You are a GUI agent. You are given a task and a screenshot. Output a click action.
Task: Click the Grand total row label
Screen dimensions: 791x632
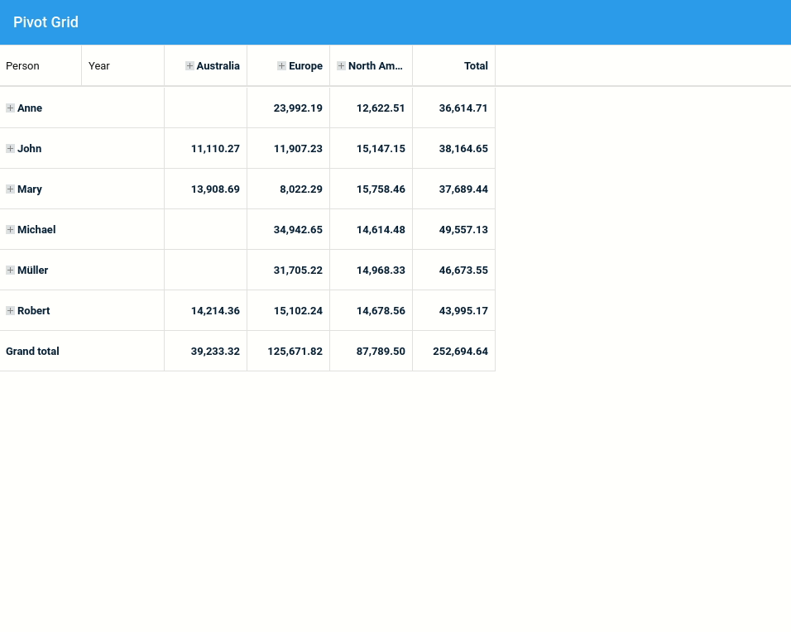(32, 351)
